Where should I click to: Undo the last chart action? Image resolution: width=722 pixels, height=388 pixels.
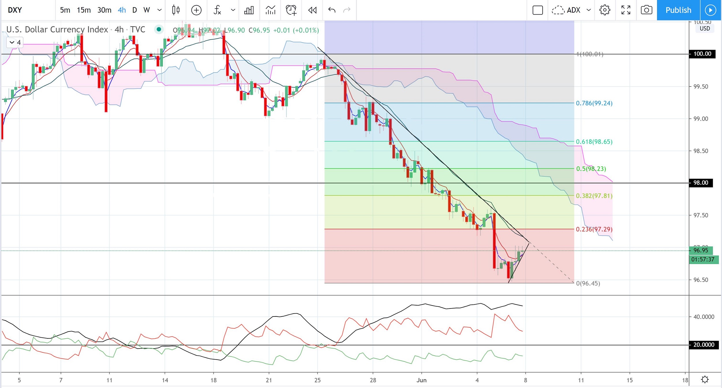pos(332,10)
